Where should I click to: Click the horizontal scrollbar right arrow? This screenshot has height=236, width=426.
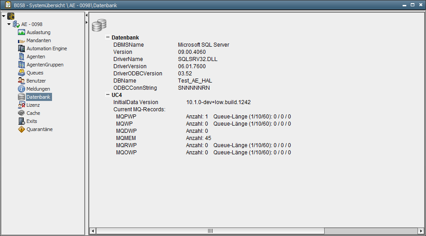pos(420,231)
